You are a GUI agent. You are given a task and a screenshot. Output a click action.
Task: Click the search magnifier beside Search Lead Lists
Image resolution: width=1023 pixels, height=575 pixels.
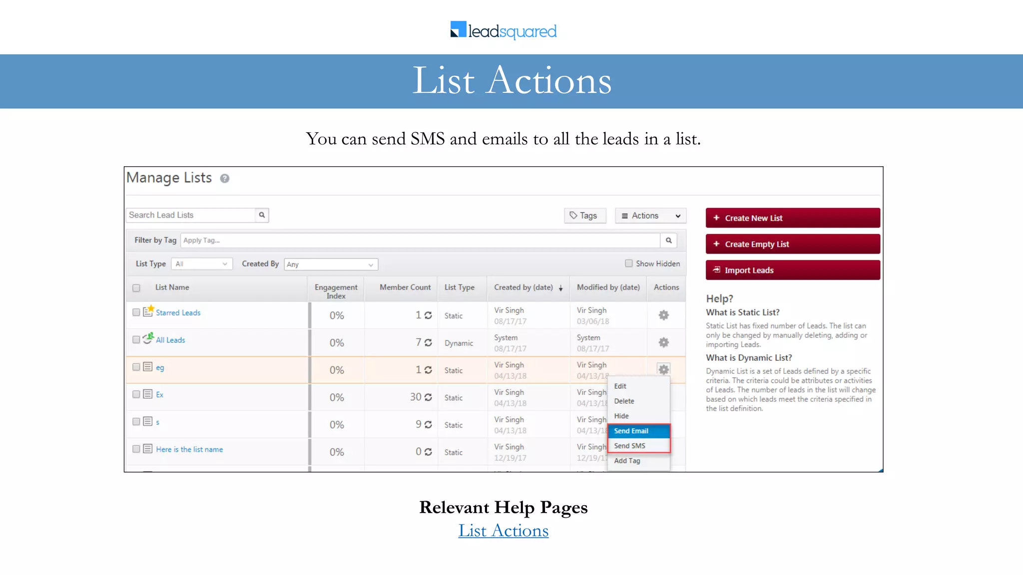(262, 215)
